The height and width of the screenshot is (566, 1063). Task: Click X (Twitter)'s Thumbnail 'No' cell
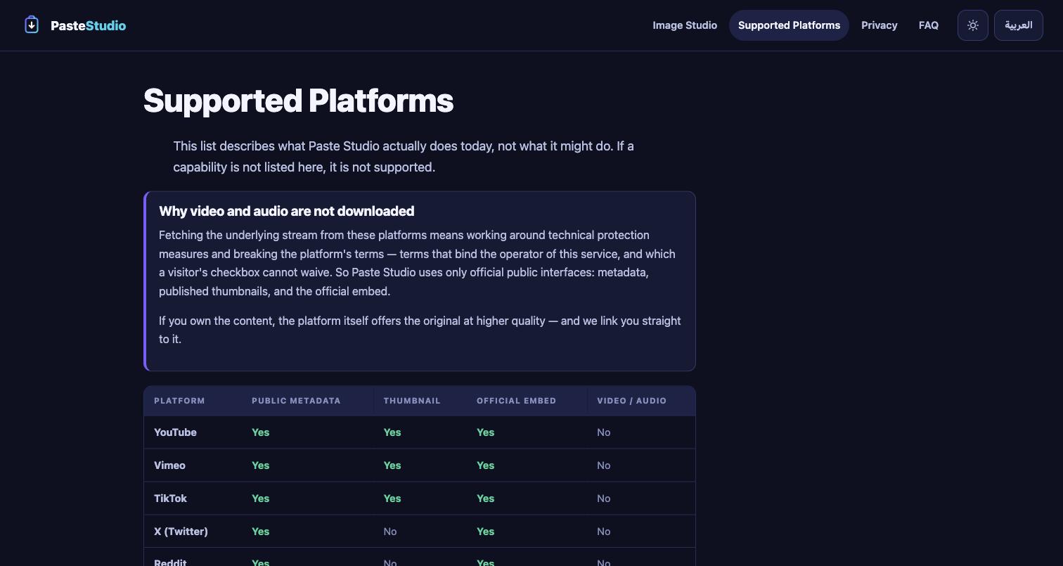(389, 532)
